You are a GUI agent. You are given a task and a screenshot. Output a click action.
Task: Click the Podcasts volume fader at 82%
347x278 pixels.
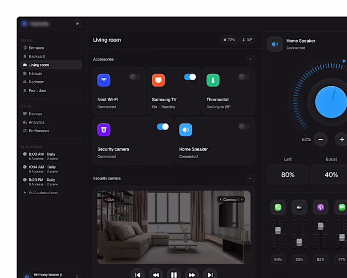(320, 226)
